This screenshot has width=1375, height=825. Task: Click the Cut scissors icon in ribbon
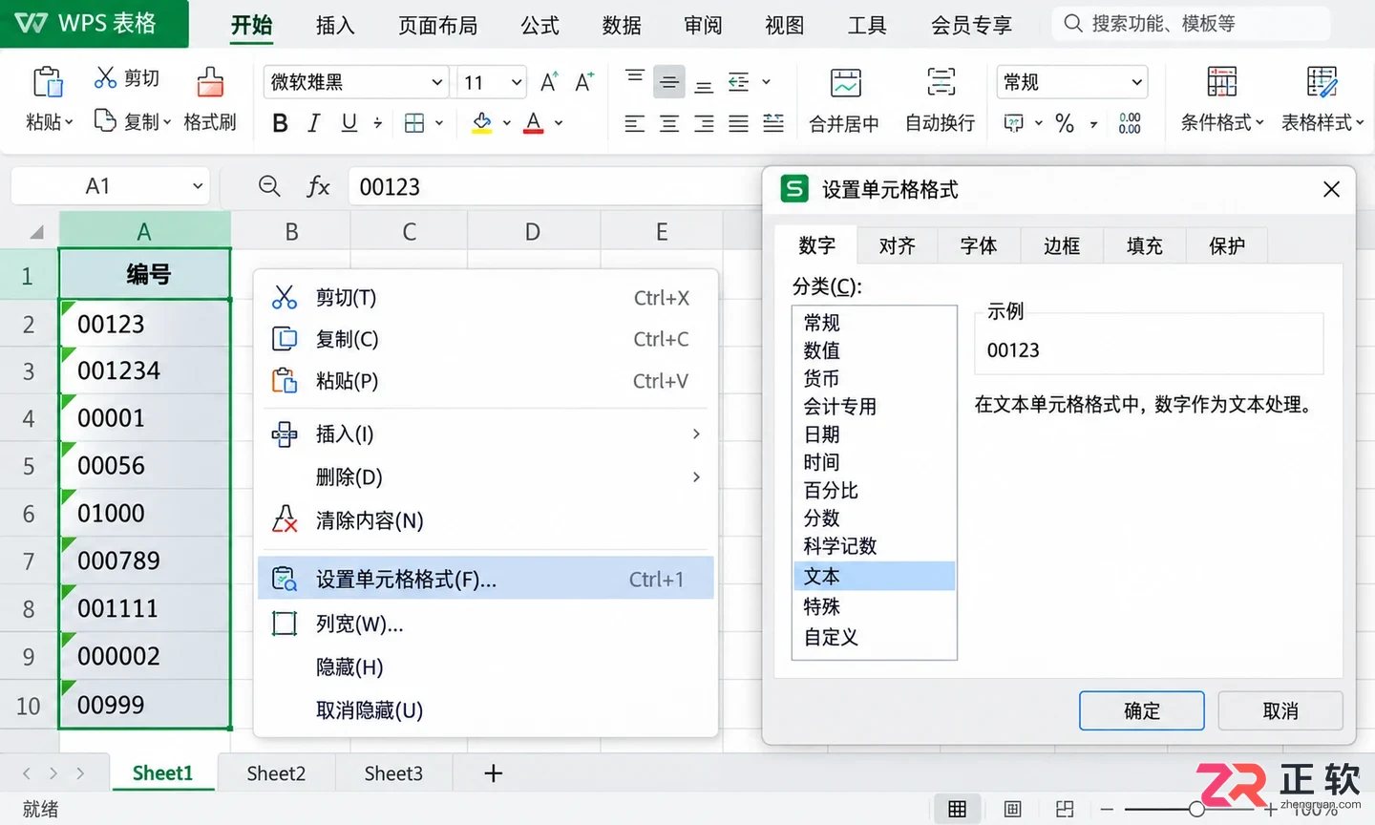[105, 77]
